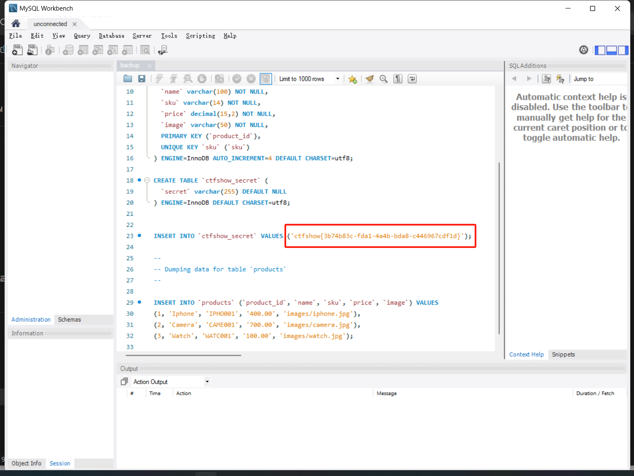Close the unconnected connection tab
The width and height of the screenshot is (634, 476).
tap(74, 24)
